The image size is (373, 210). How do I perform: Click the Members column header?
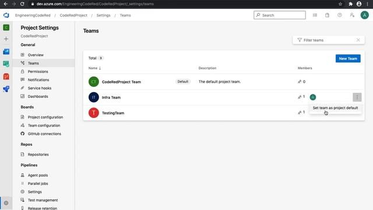(x=305, y=68)
